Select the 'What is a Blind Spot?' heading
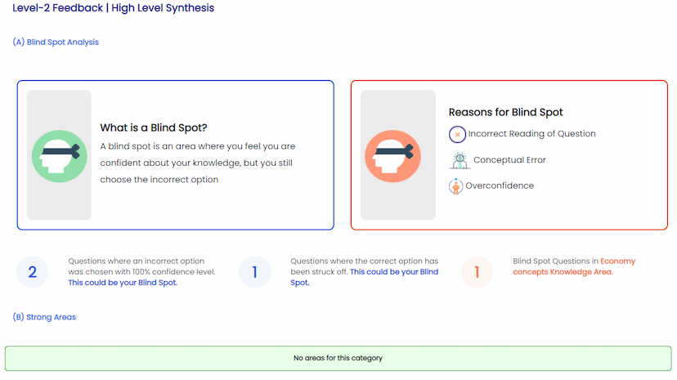 point(154,127)
